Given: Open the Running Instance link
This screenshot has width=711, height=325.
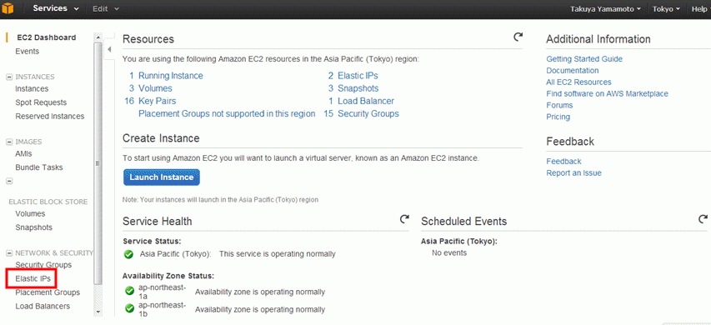Looking at the screenshot, I should [x=171, y=76].
